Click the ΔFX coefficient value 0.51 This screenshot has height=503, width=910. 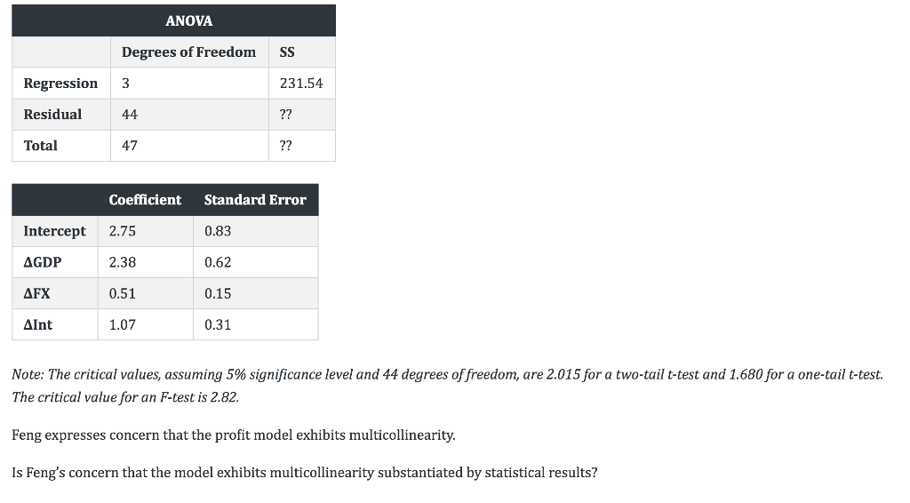(x=123, y=293)
